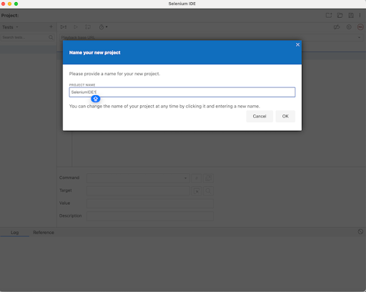366x292 pixels.
Task: Expand the Tests view dropdown
Action: coord(10,27)
